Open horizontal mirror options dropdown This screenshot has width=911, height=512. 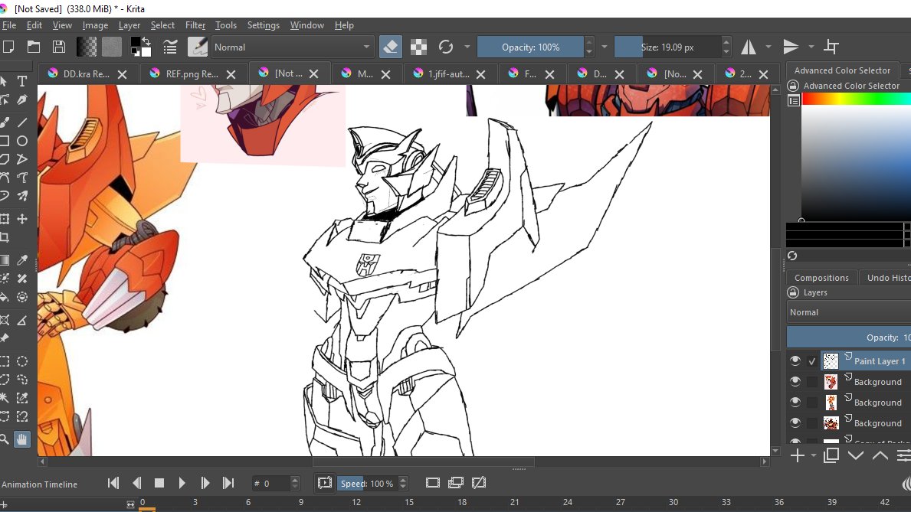point(768,47)
